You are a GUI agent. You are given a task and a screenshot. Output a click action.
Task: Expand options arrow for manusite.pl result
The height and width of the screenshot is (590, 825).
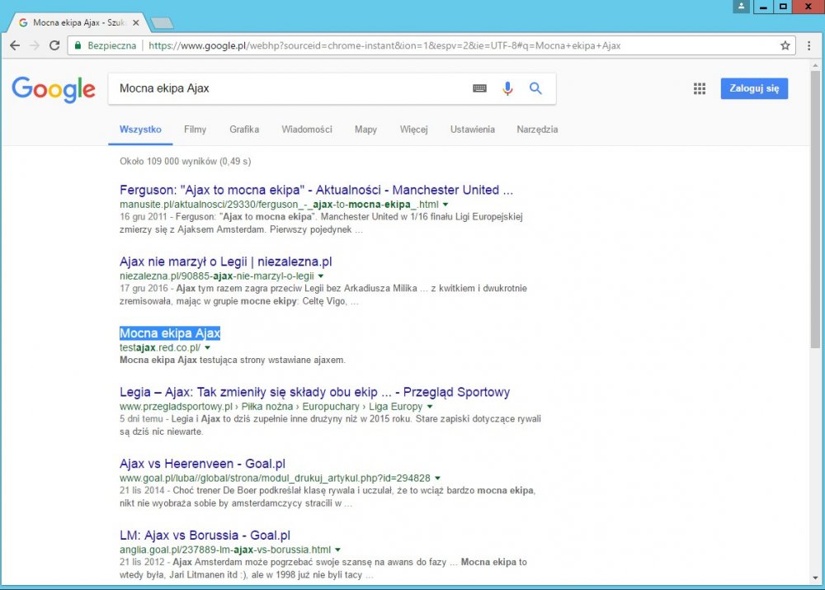[x=445, y=204]
